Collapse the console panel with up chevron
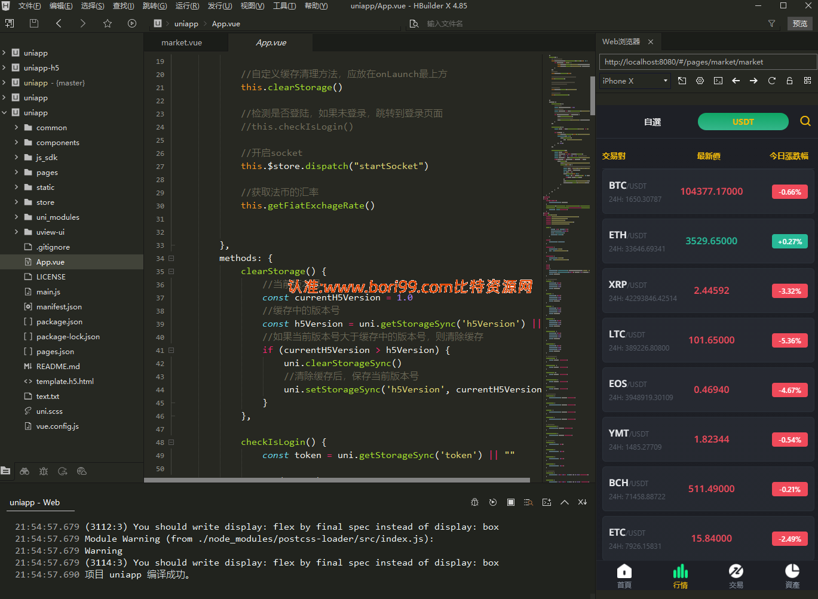This screenshot has width=818, height=599. click(565, 502)
